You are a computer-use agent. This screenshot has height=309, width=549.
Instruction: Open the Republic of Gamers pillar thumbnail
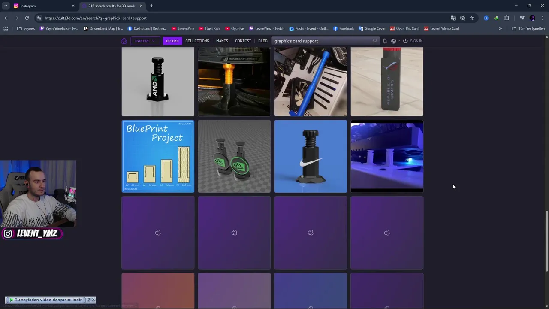coord(387,82)
